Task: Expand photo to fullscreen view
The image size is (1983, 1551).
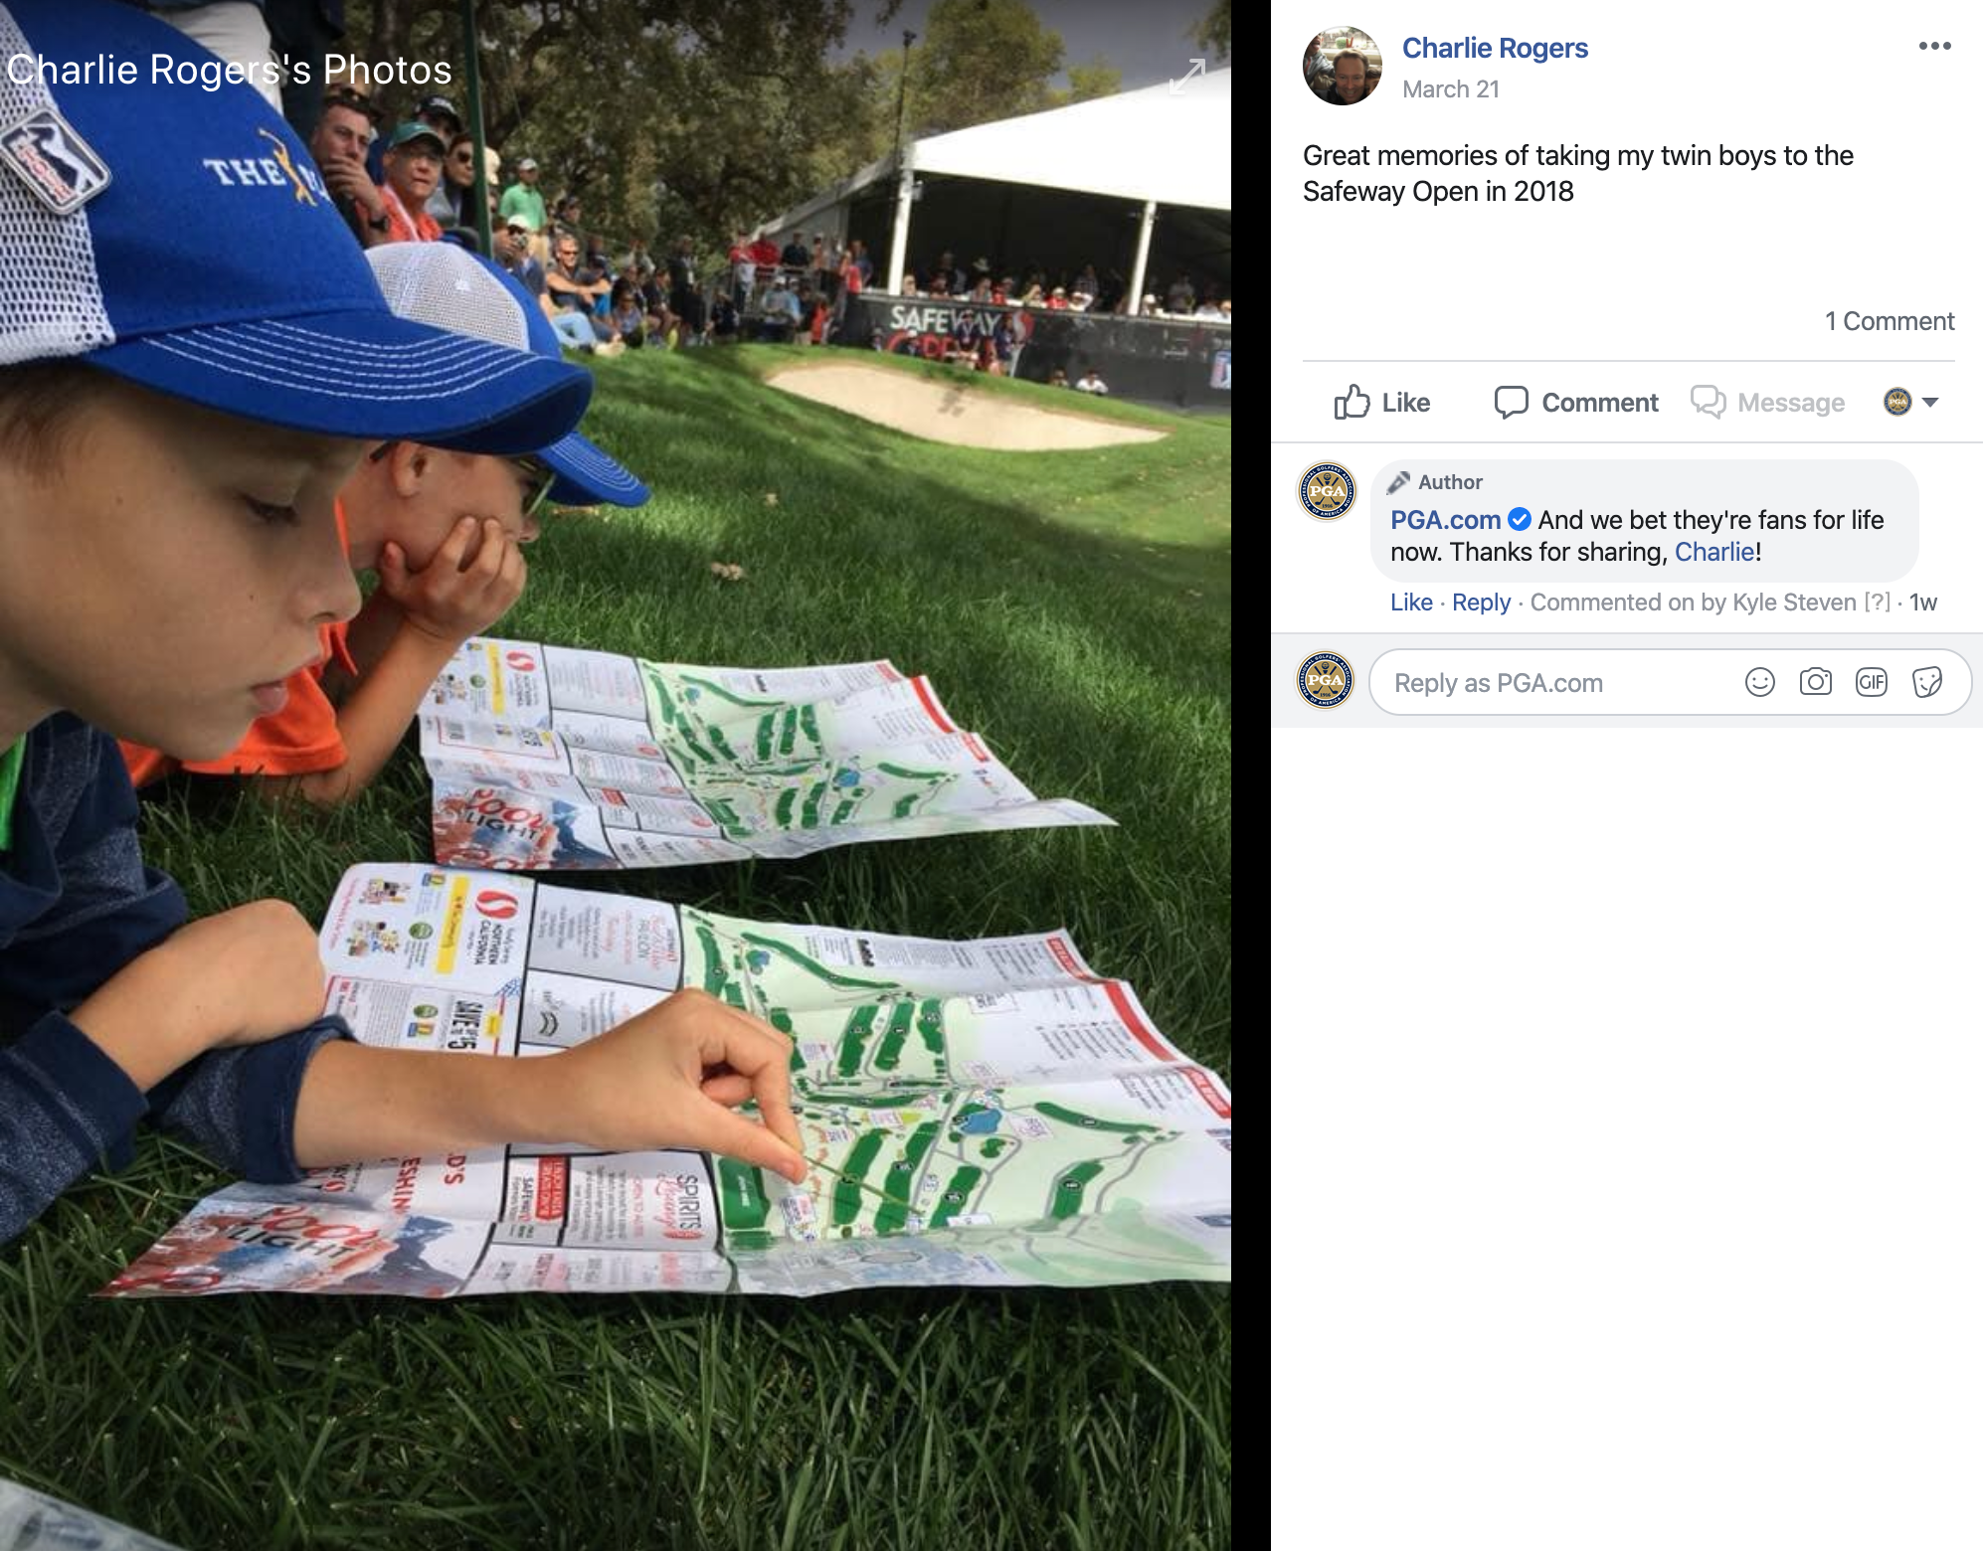Action: (1186, 77)
